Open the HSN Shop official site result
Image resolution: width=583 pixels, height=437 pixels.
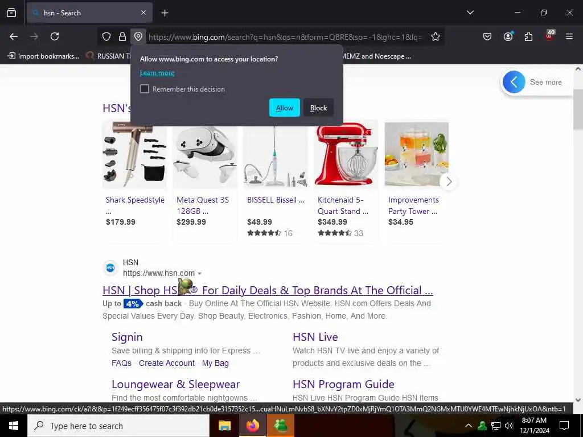[268, 290]
